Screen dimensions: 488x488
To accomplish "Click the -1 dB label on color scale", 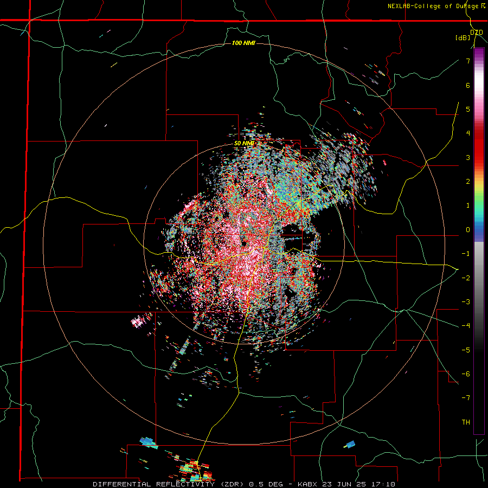I will 466,254.
